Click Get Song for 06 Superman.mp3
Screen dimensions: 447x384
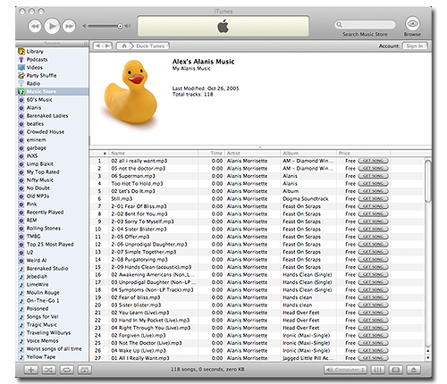373,176
